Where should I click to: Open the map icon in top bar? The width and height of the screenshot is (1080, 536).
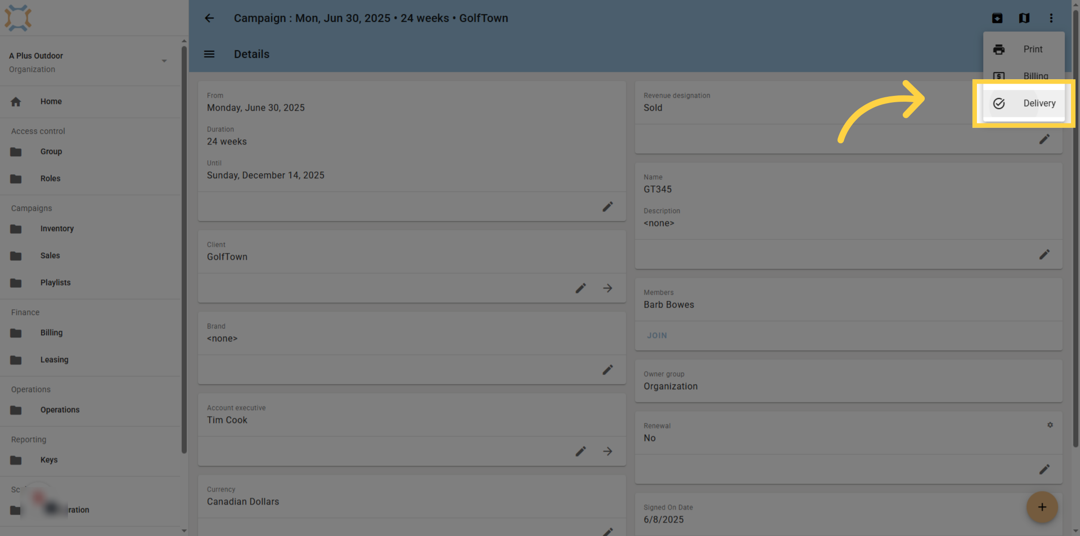click(1024, 18)
